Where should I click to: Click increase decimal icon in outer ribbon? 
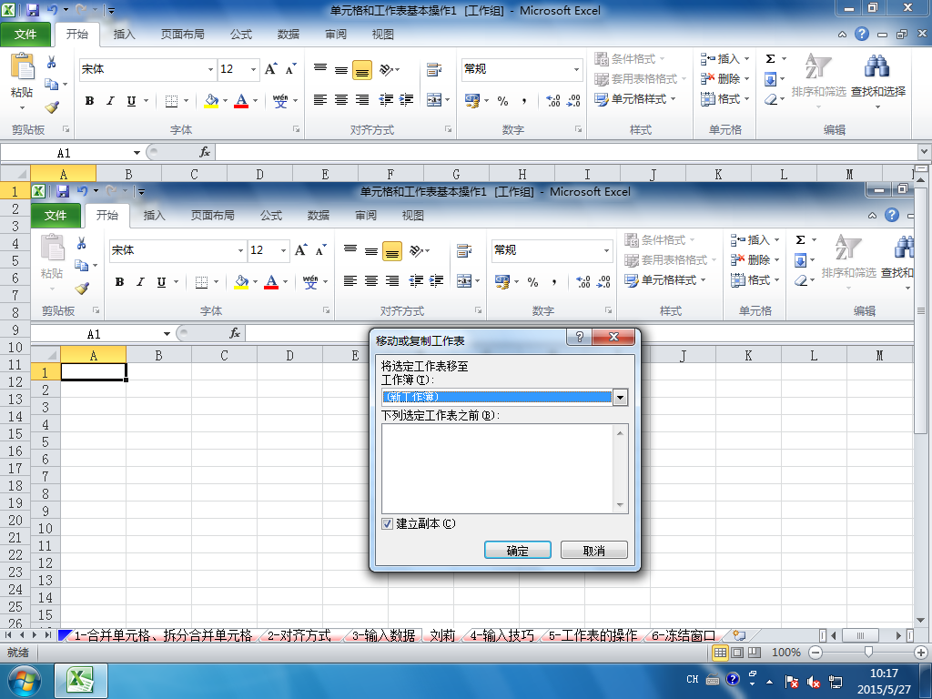(552, 101)
